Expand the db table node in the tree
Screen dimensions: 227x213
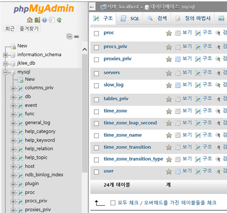[13, 97]
